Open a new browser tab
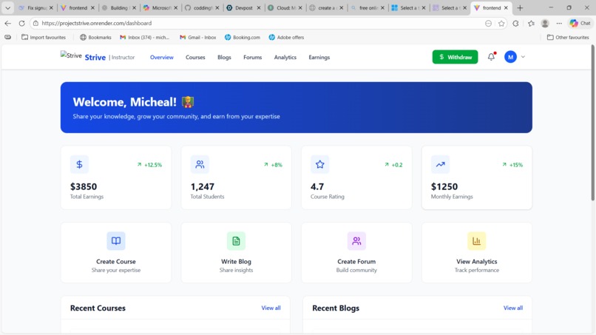 click(x=520, y=7)
